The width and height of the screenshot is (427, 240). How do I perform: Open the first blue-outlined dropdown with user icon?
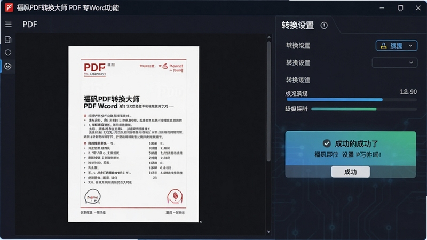(x=396, y=45)
